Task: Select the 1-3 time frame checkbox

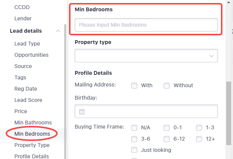Action: 199,128
